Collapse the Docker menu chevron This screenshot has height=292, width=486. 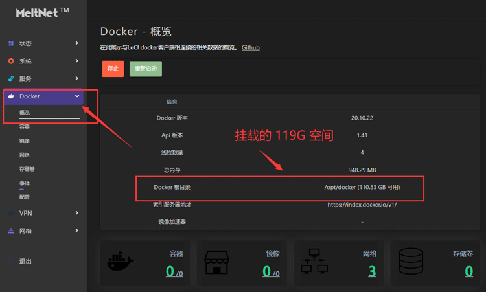pyautogui.click(x=77, y=96)
